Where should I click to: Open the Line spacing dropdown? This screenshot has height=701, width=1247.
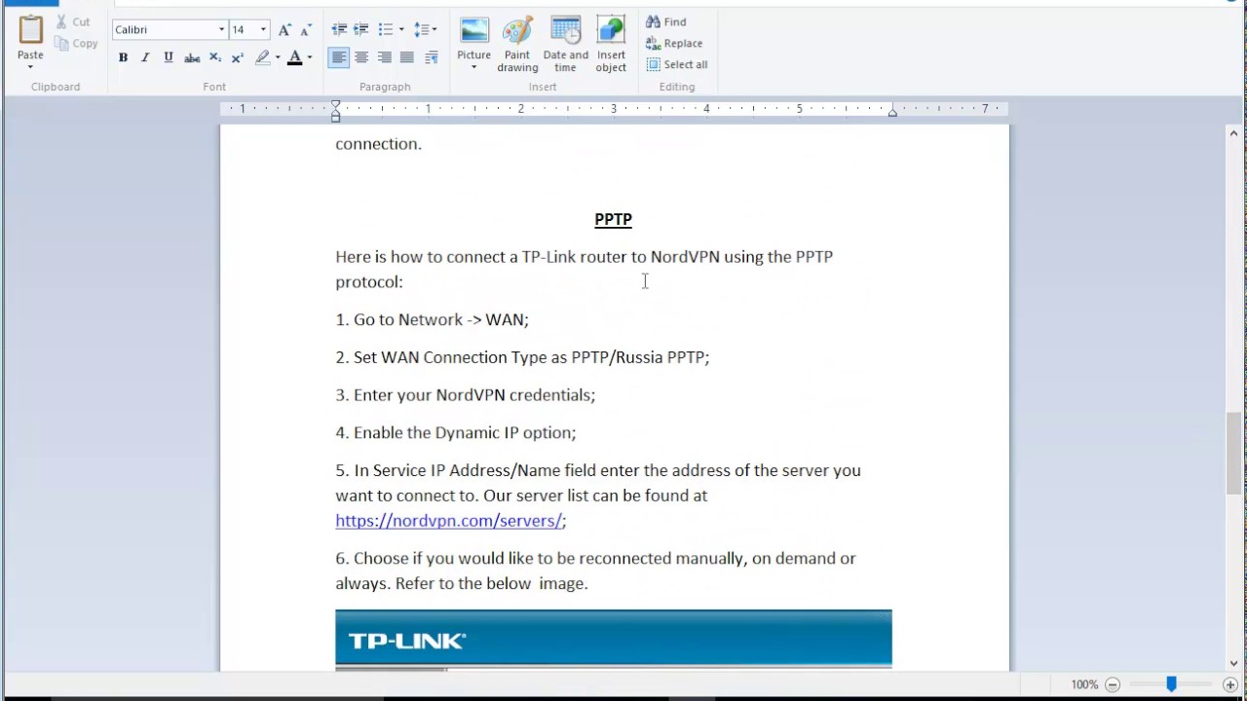pos(425,30)
